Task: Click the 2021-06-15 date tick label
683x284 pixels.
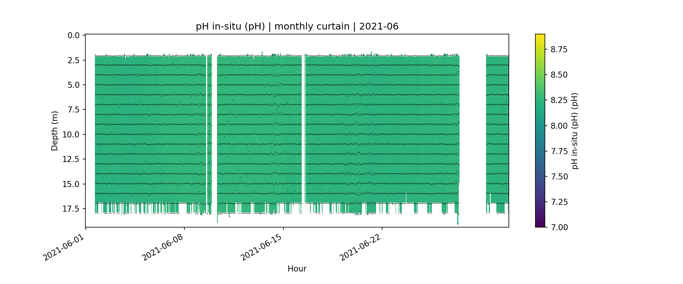Action: pyautogui.click(x=261, y=247)
